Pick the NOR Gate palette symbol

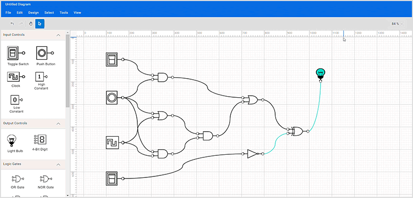pos(46,178)
